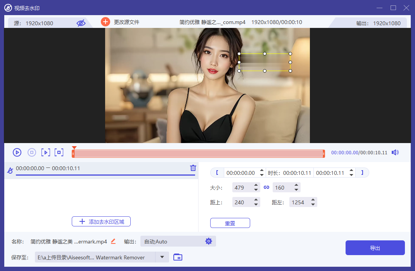Click the orange plus icon beside 更改源文件
Screen dimensions: 415x271
(105, 22)
